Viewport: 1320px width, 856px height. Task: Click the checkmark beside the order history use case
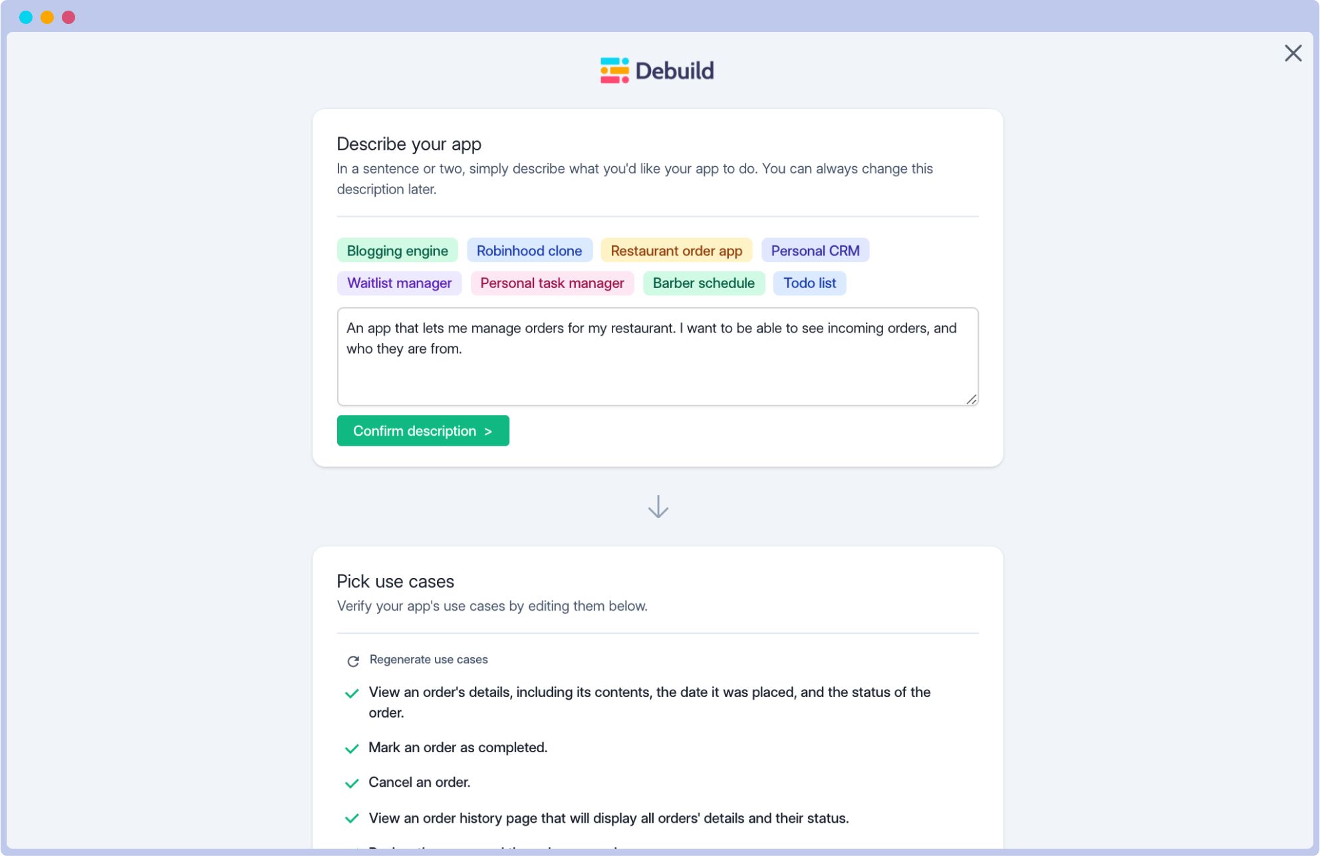[x=352, y=819]
